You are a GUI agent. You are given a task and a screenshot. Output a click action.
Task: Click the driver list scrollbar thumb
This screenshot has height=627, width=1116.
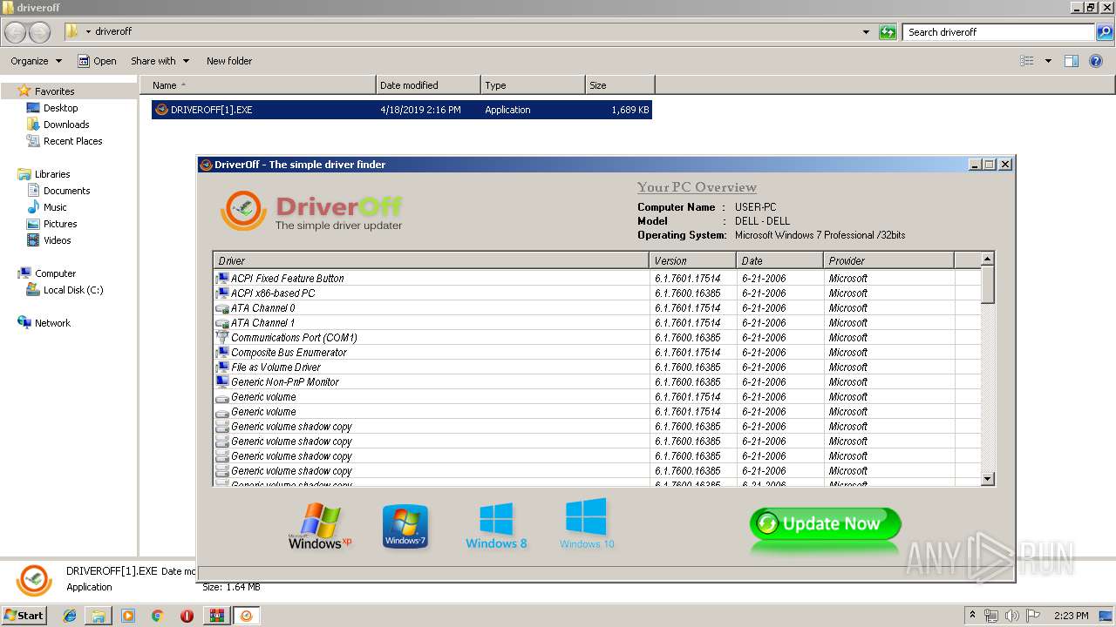987,285
